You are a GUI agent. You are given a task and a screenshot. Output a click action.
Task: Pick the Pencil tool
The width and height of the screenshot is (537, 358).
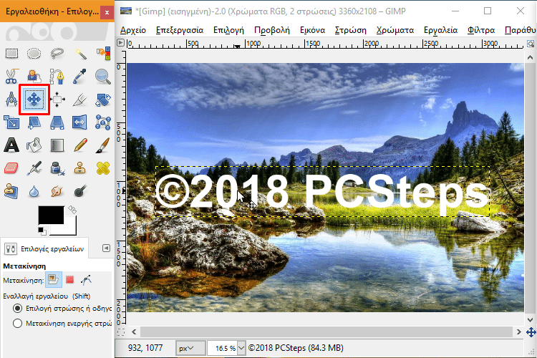coord(79,145)
